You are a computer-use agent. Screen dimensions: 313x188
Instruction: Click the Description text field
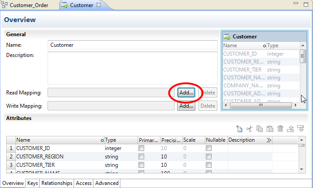(x=132, y=68)
